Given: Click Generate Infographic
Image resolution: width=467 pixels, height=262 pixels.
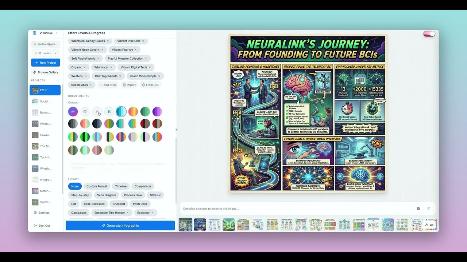Looking at the screenshot, I should [120, 226].
